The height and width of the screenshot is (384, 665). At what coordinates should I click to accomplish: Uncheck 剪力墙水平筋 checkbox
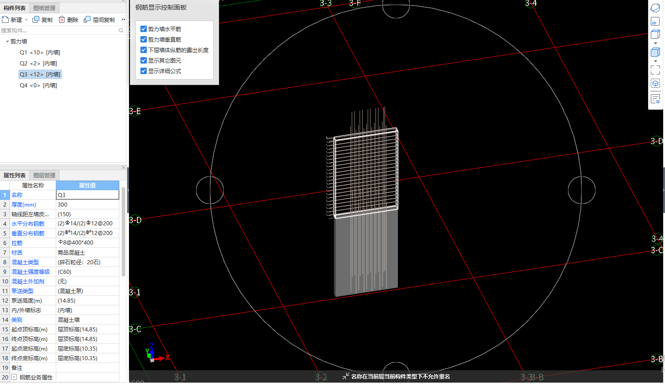coord(144,29)
